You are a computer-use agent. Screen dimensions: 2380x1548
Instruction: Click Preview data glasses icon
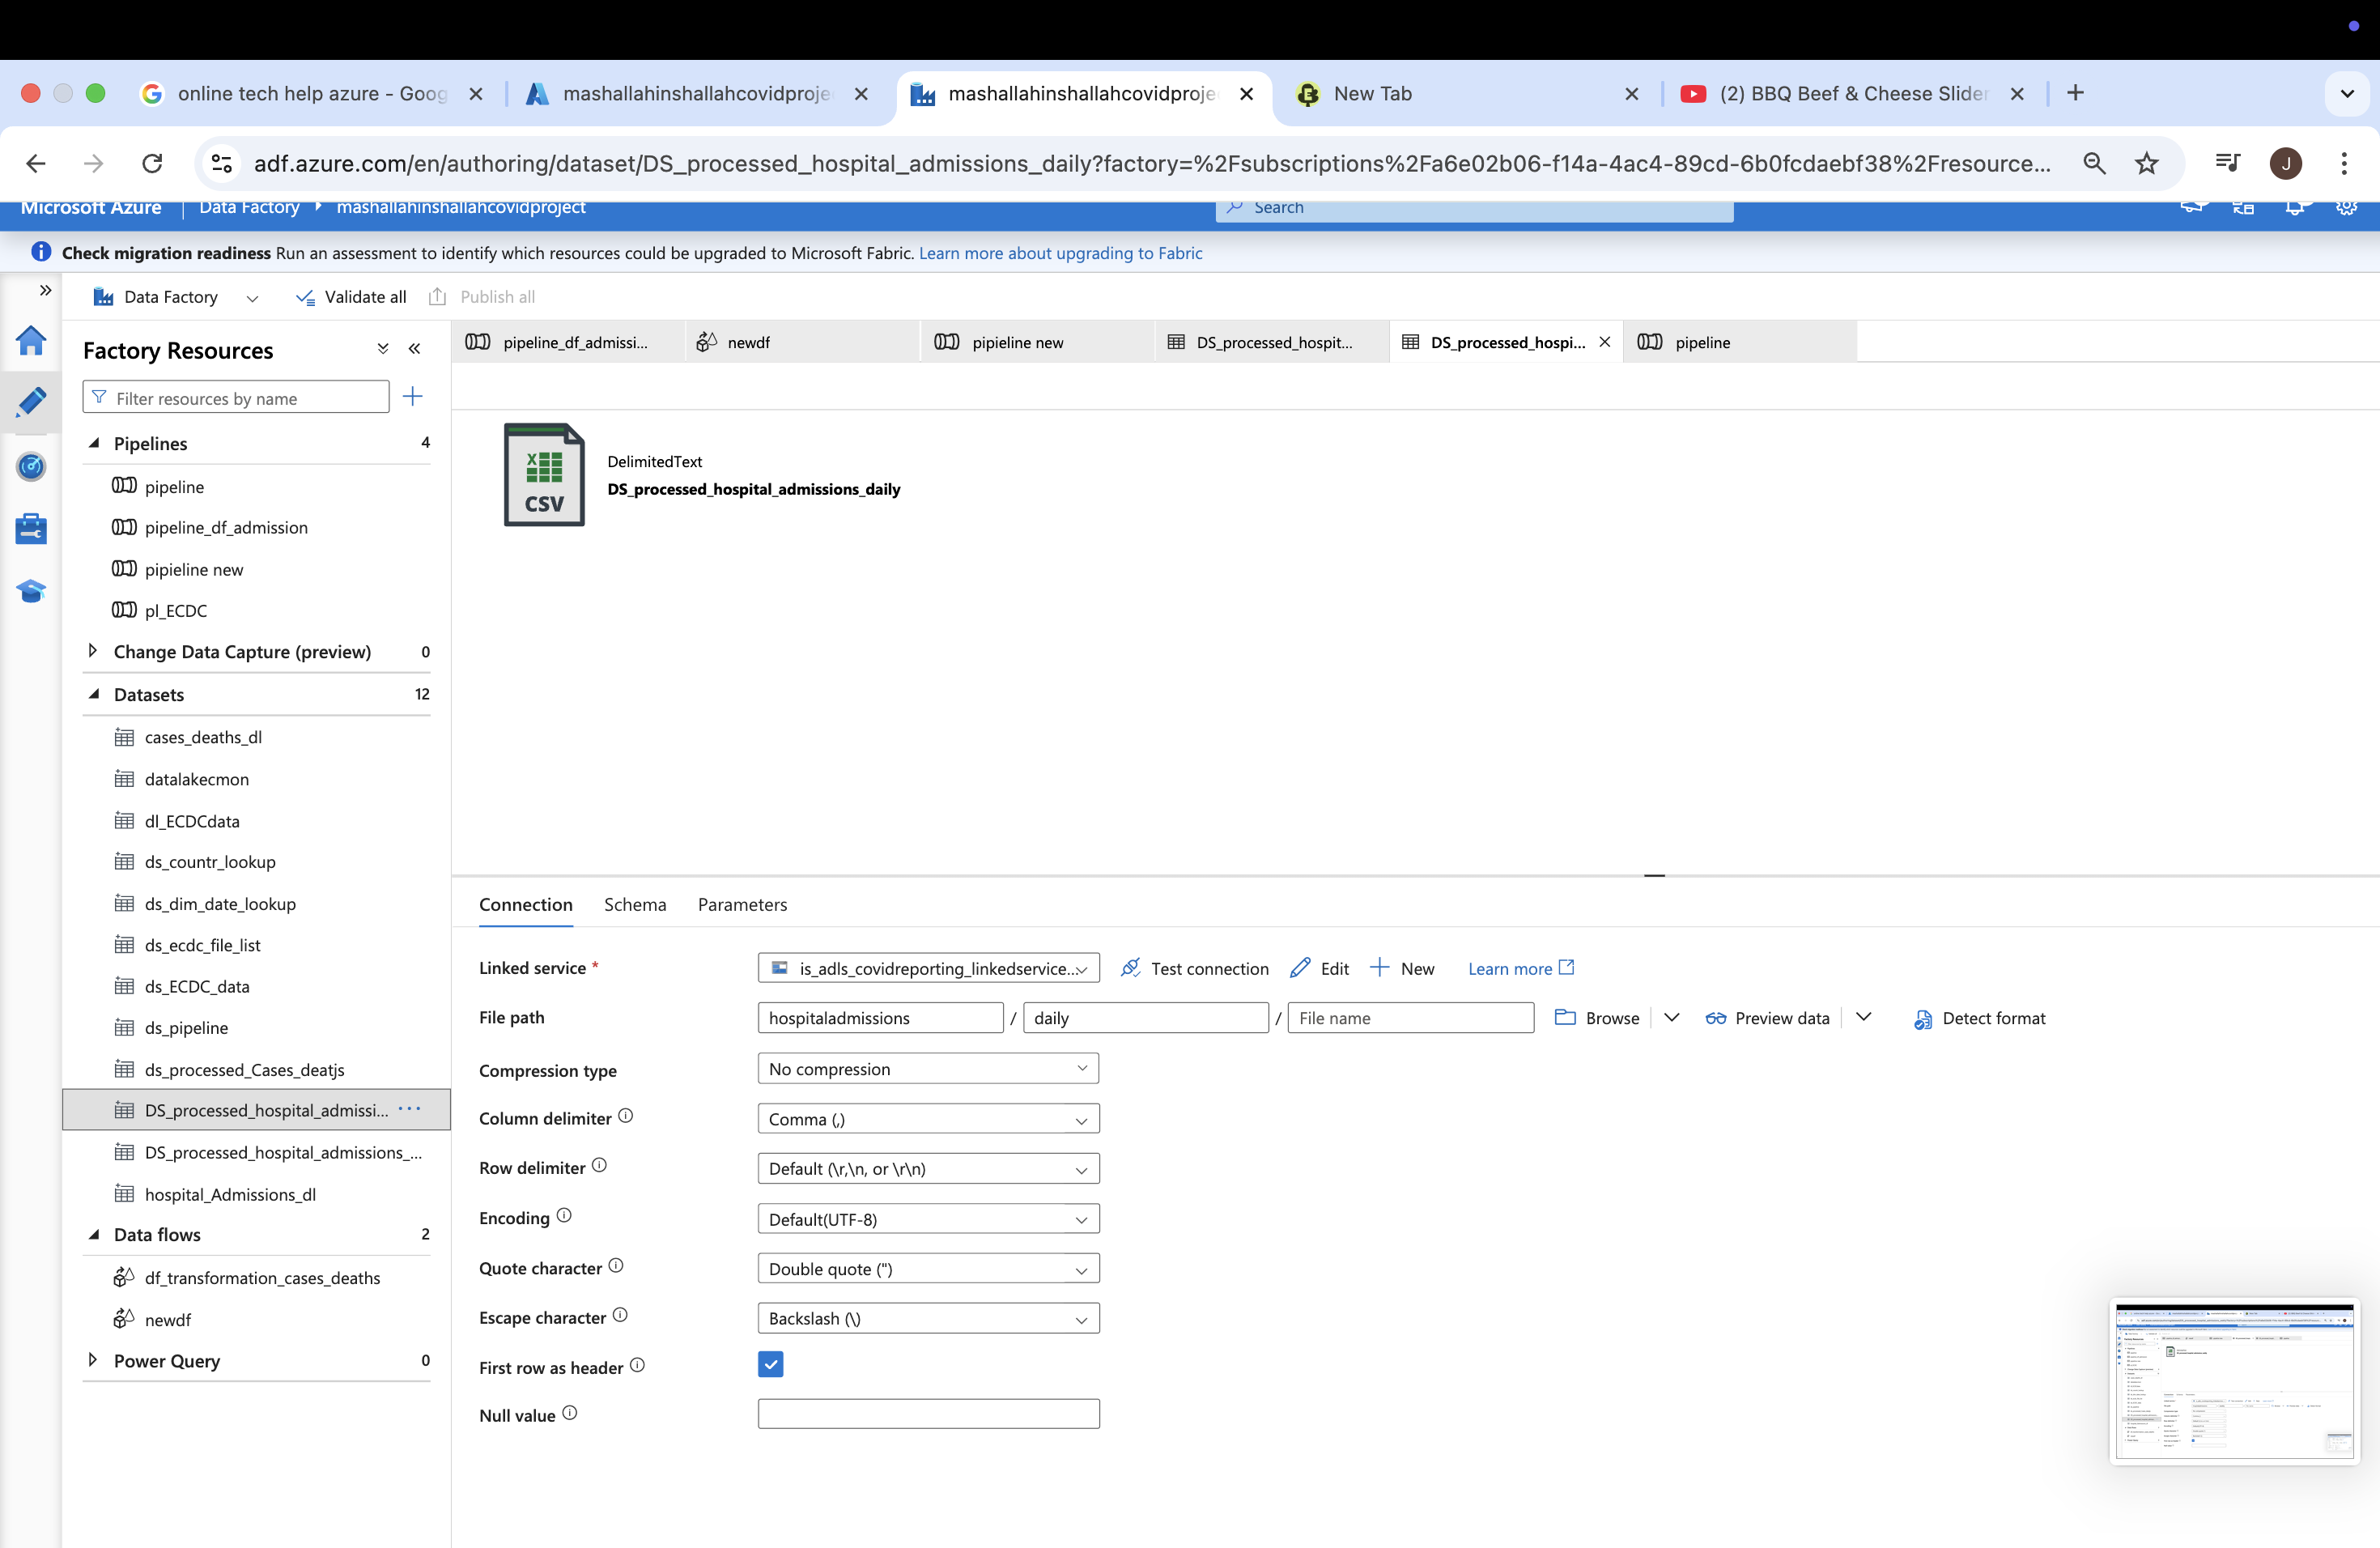(x=1716, y=1019)
